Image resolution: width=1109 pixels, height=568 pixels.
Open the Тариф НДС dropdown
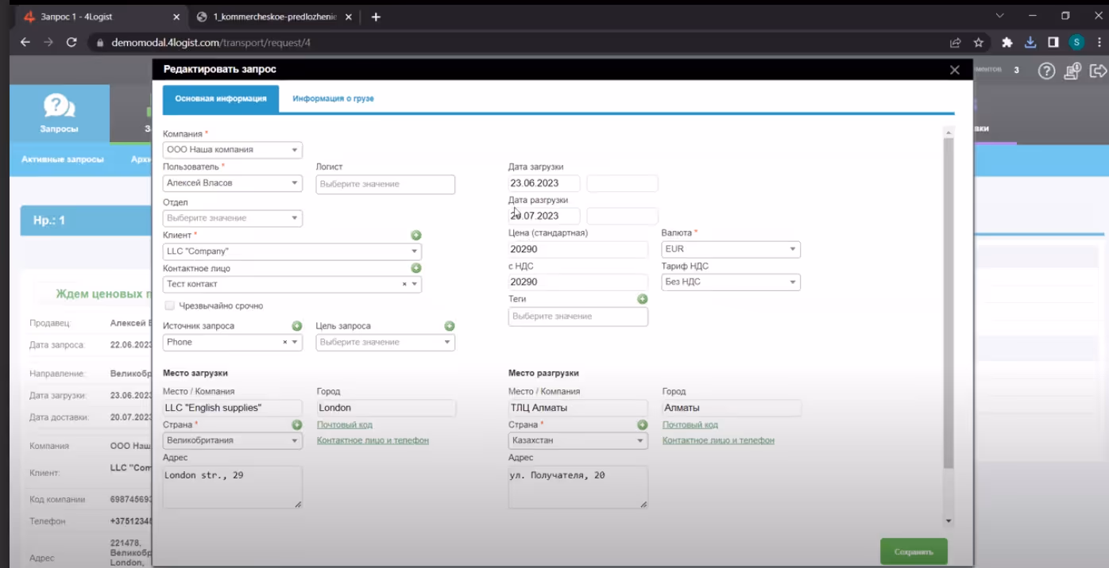point(731,282)
